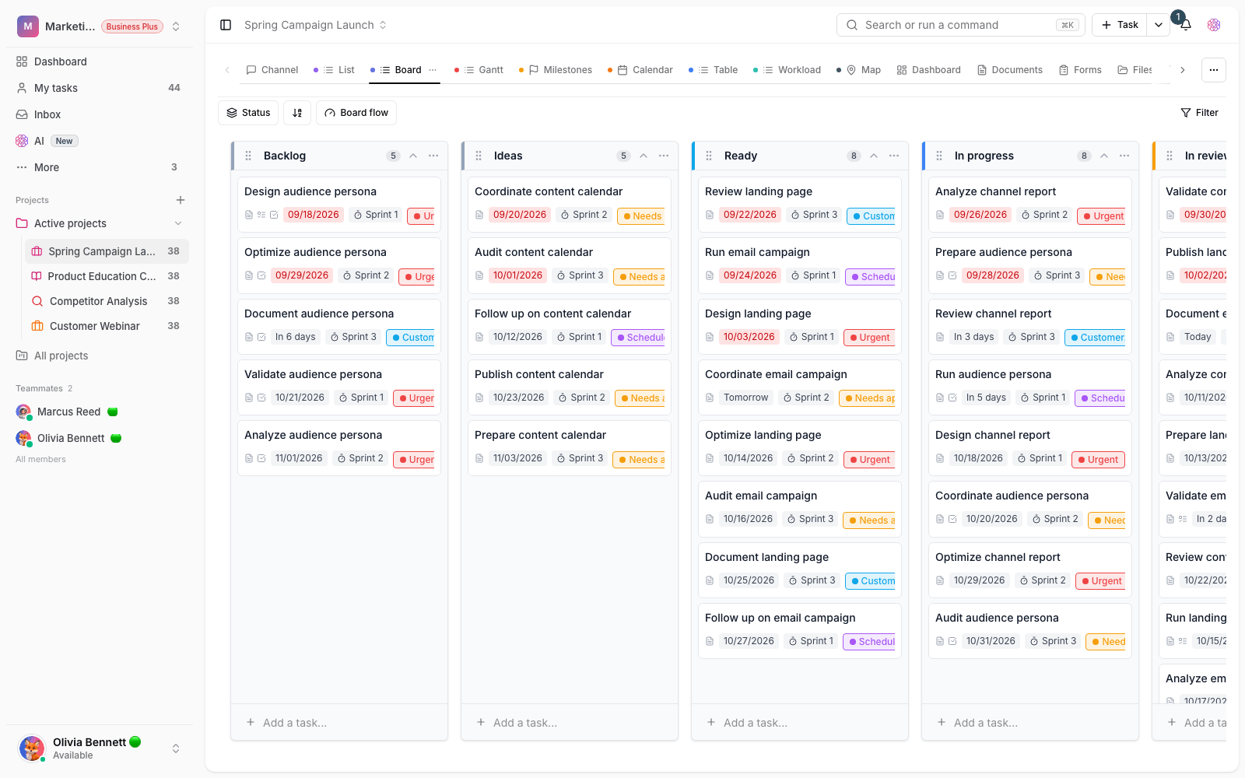Toggle the sidebar panel icon
The image size is (1245, 778).
226,25
